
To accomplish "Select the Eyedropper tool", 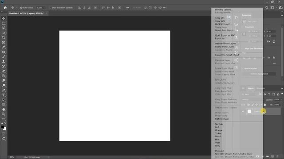I will 4,47.
